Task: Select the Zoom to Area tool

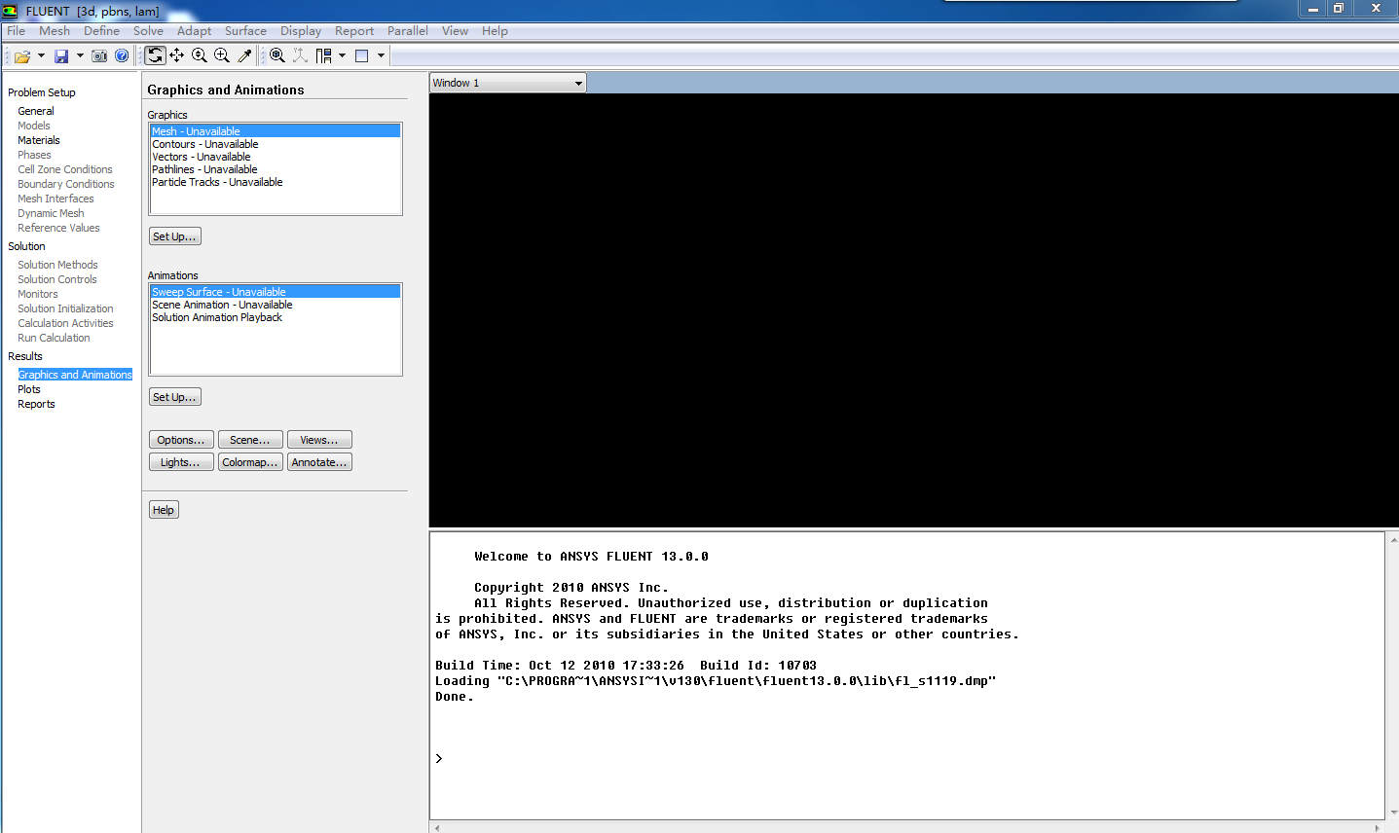Action: coord(222,55)
